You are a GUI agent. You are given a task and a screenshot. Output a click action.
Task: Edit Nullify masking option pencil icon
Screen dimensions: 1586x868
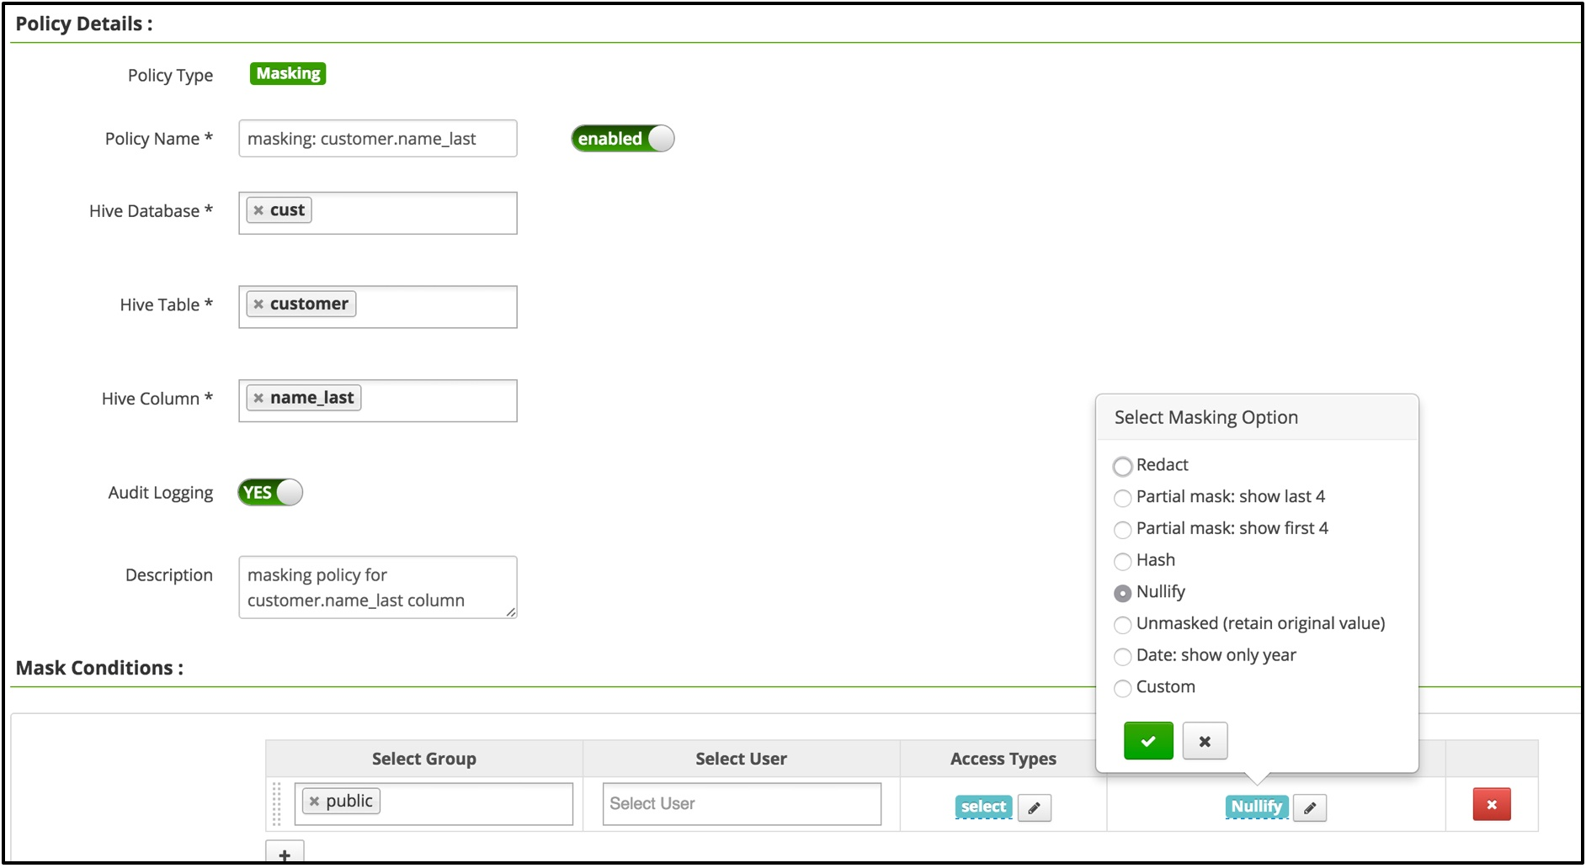(1309, 807)
